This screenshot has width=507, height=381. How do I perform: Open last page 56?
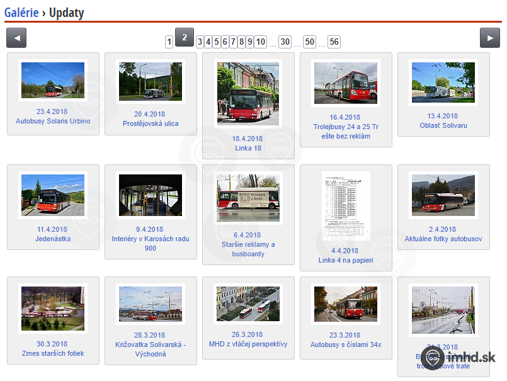coord(333,42)
